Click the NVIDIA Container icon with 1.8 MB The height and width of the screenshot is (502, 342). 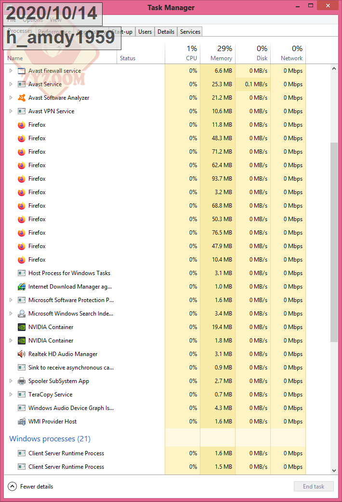(22, 340)
